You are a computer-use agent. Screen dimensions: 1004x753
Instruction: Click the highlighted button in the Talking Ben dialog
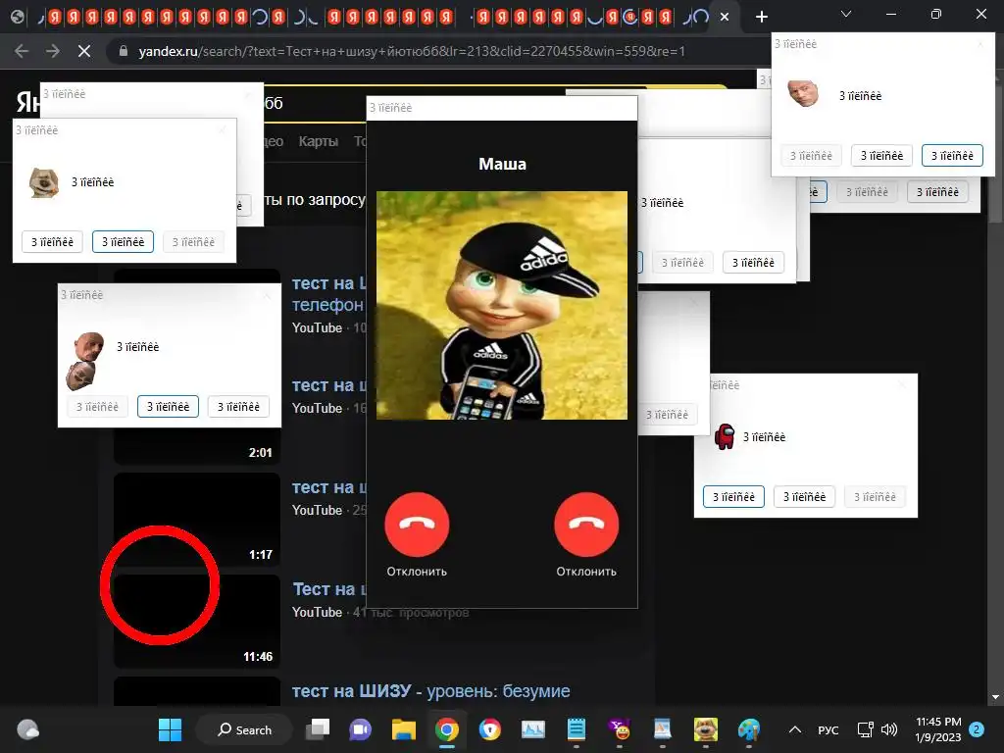coord(123,242)
